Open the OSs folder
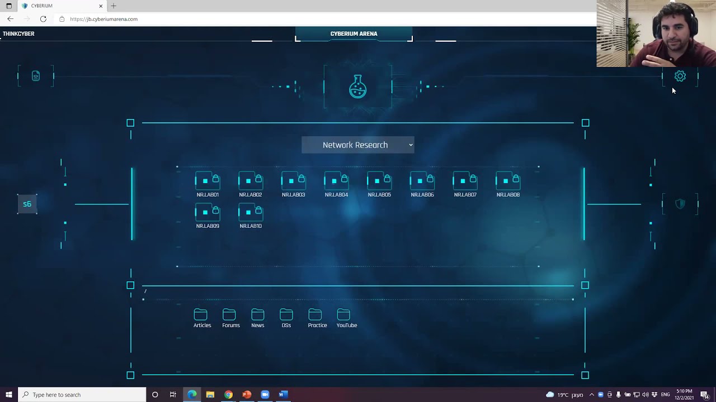This screenshot has height=402, width=716. [x=286, y=318]
